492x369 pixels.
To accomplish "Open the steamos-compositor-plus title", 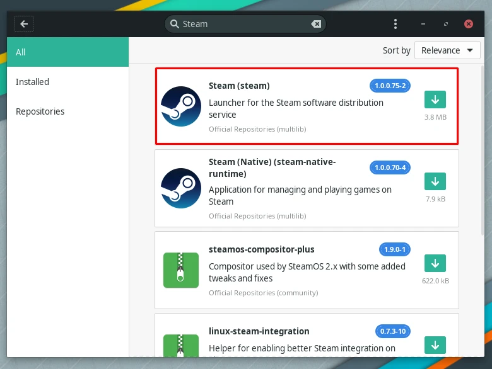I will [261, 249].
